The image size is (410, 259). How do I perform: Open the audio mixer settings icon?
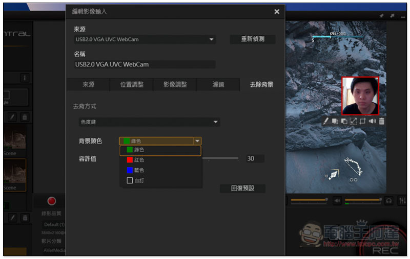(x=402, y=201)
